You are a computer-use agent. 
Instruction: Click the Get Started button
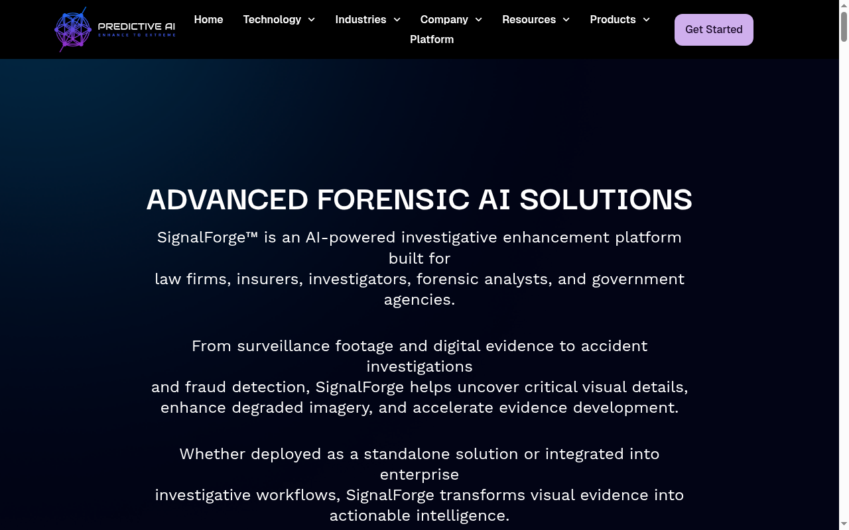714,30
